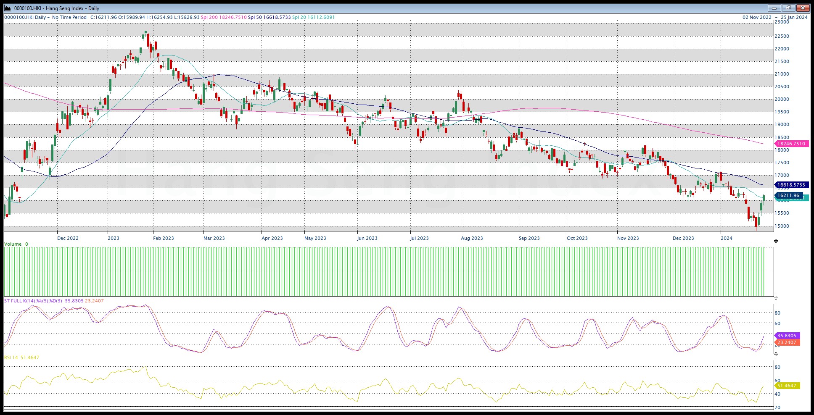The image size is (814, 415).
Task: Click the 'Jul 2023' date axis label
Action: [420, 238]
